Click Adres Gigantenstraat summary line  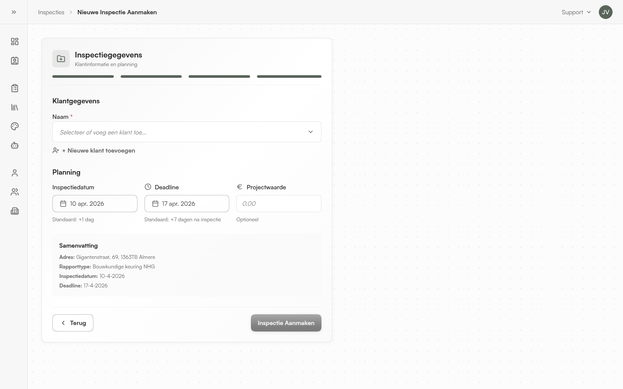(x=107, y=257)
